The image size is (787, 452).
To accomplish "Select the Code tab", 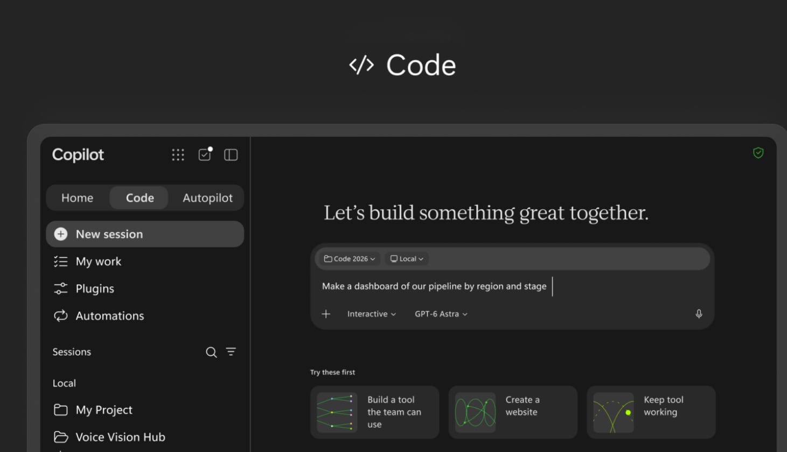I will [140, 198].
